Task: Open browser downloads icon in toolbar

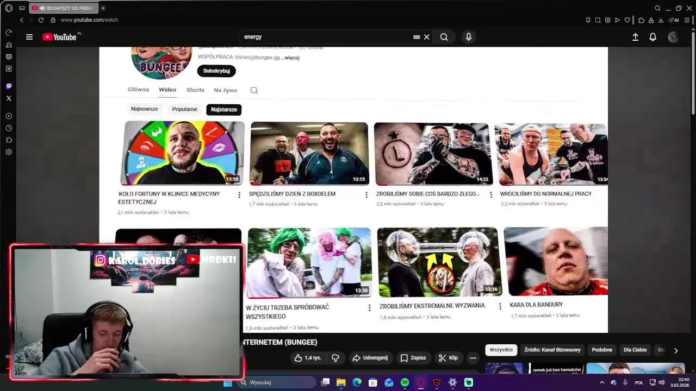Action: coord(661,20)
